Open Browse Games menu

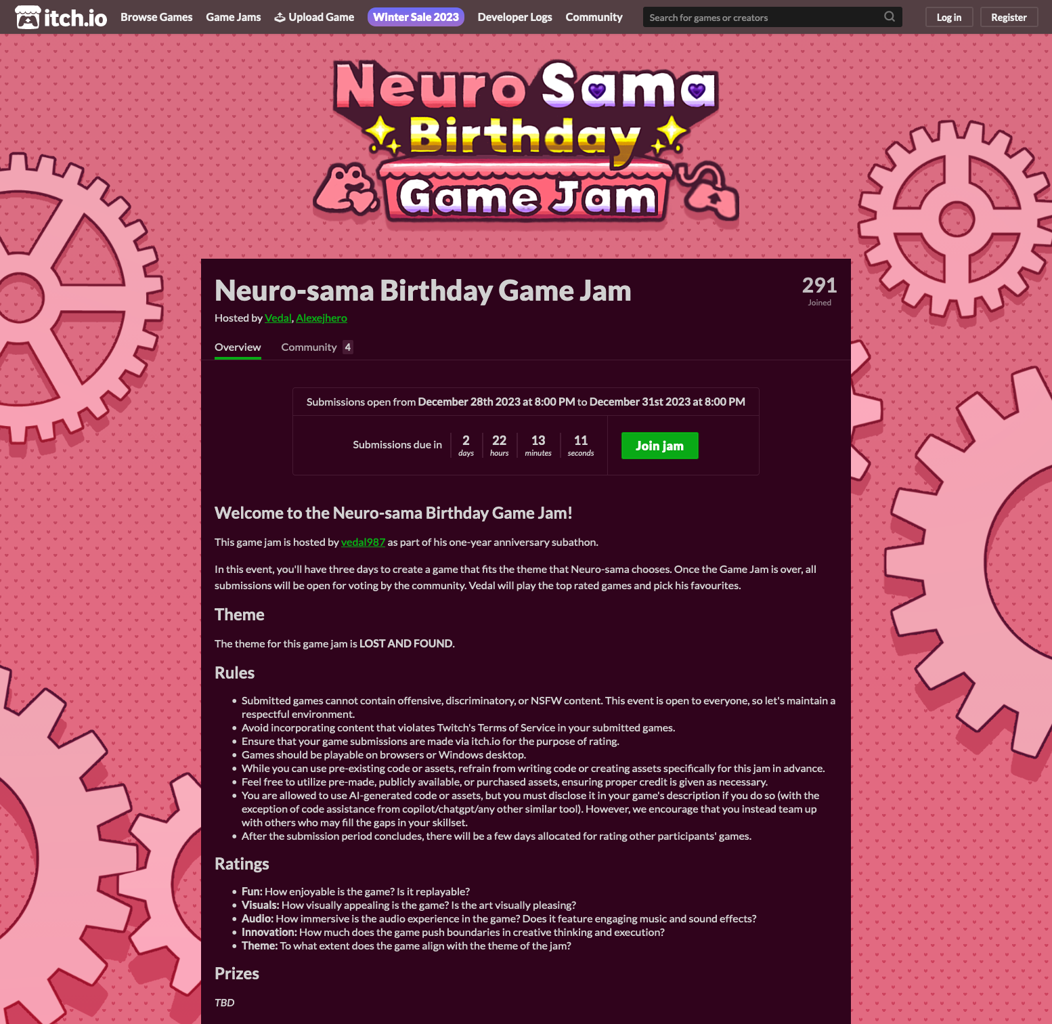point(156,17)
